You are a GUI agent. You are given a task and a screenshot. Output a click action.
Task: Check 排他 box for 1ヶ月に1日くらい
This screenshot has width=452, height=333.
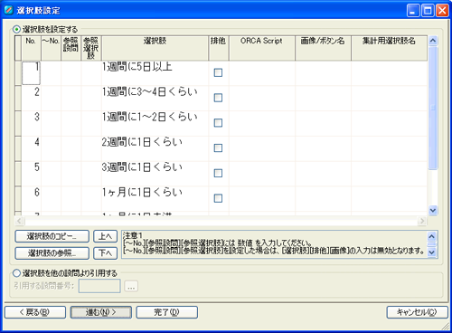[x=218, y=198]
